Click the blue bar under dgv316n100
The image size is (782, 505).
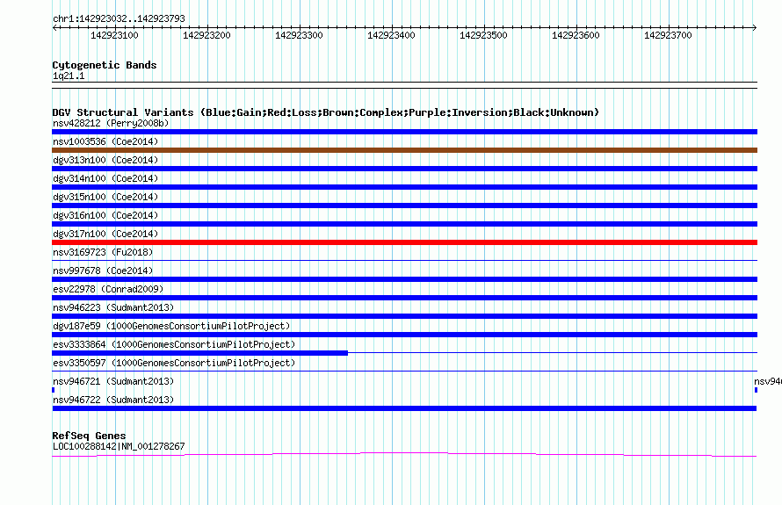coord(404,224)
